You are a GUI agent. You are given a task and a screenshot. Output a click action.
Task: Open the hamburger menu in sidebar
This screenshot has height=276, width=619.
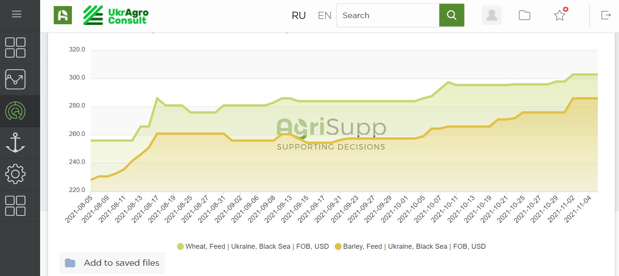click(x=16, y=14)
